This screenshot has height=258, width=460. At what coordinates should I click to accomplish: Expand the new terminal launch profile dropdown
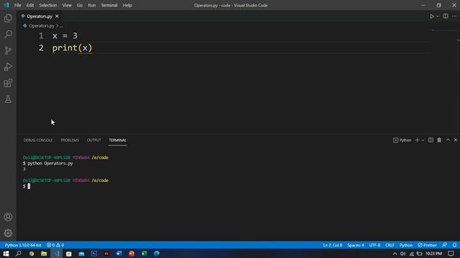point(423,140)
